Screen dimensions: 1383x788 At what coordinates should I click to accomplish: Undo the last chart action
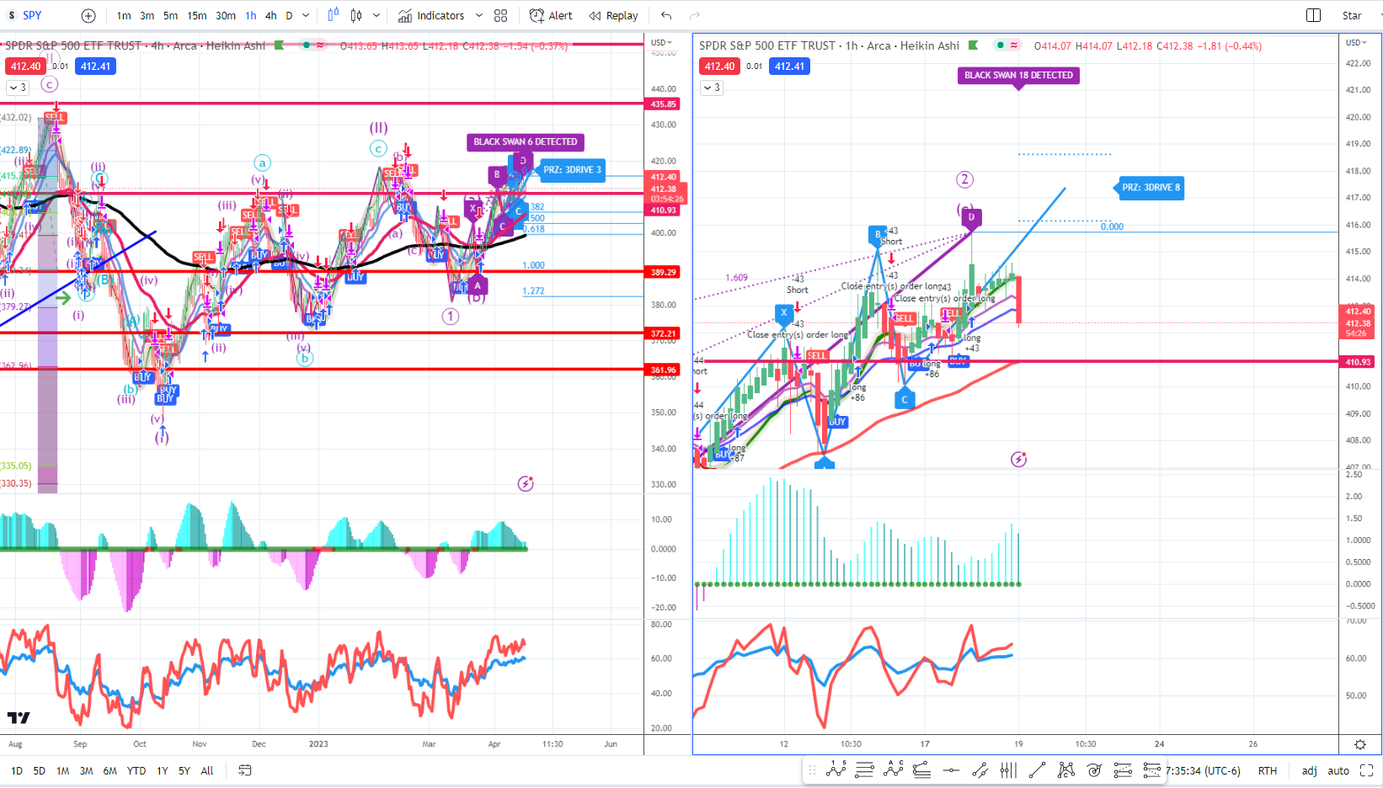pyautogui.click(x=666, y=15)
